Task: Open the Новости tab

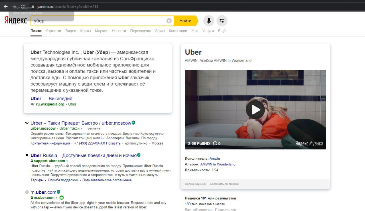Action: pos(119,31)
